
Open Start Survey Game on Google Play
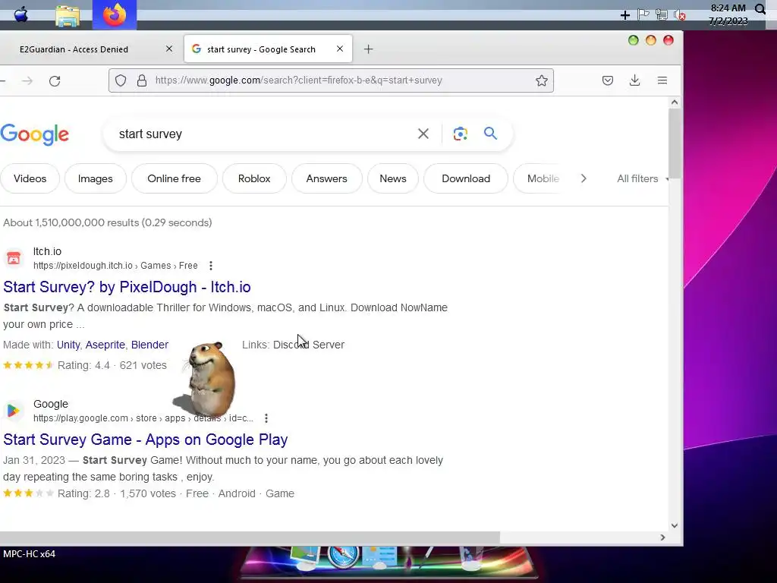click(x=145, y=440)
